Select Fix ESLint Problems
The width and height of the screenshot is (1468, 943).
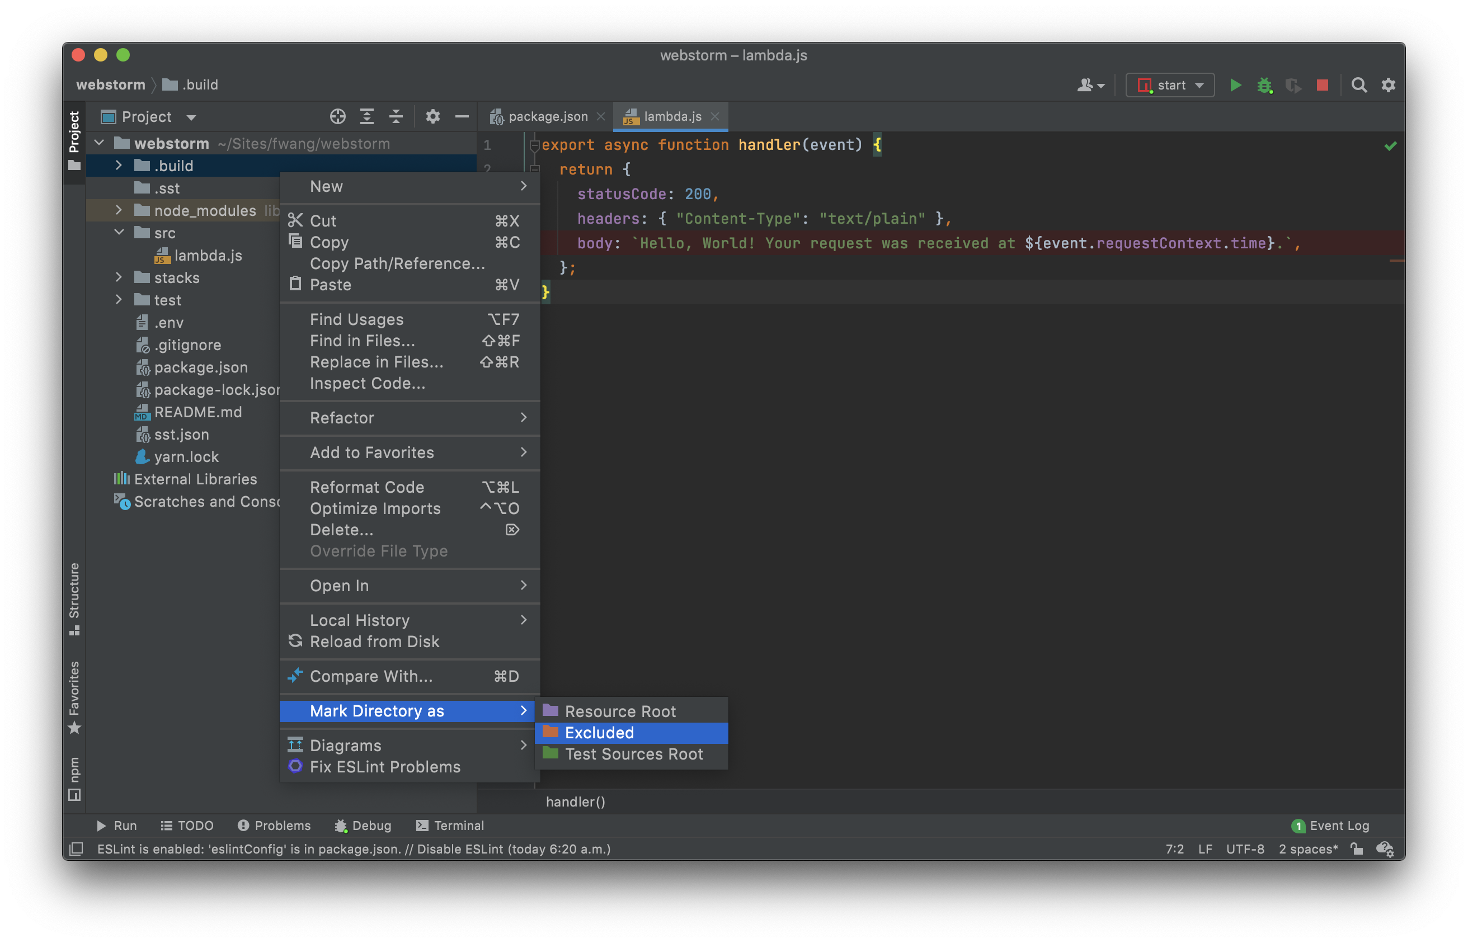(410, 767)
